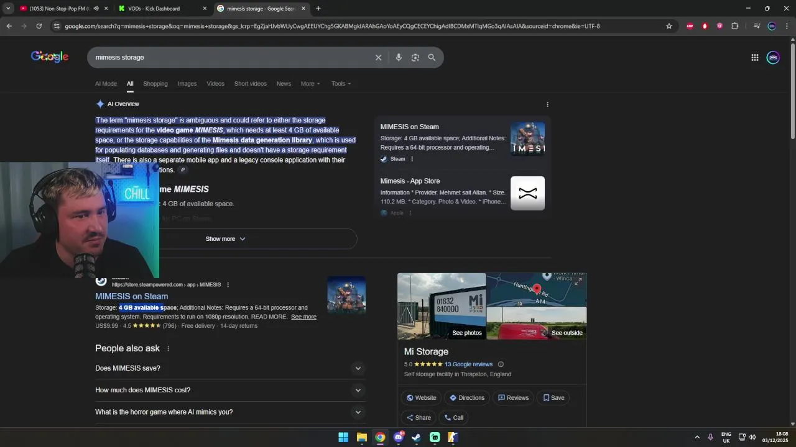Go back to previous page
Viewport: 796px width, 447px height.
[9, 26]
